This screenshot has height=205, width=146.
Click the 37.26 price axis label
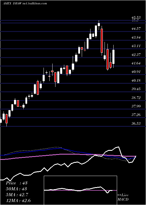click(x=136, y=115)
